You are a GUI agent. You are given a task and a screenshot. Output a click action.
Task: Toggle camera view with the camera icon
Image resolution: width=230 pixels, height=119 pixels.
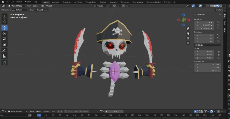pos(188,38)
